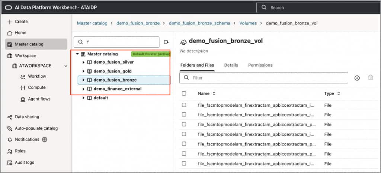Click the add (plus circle) icon
The image size is (381, 173).
click(x=357, y=78)
